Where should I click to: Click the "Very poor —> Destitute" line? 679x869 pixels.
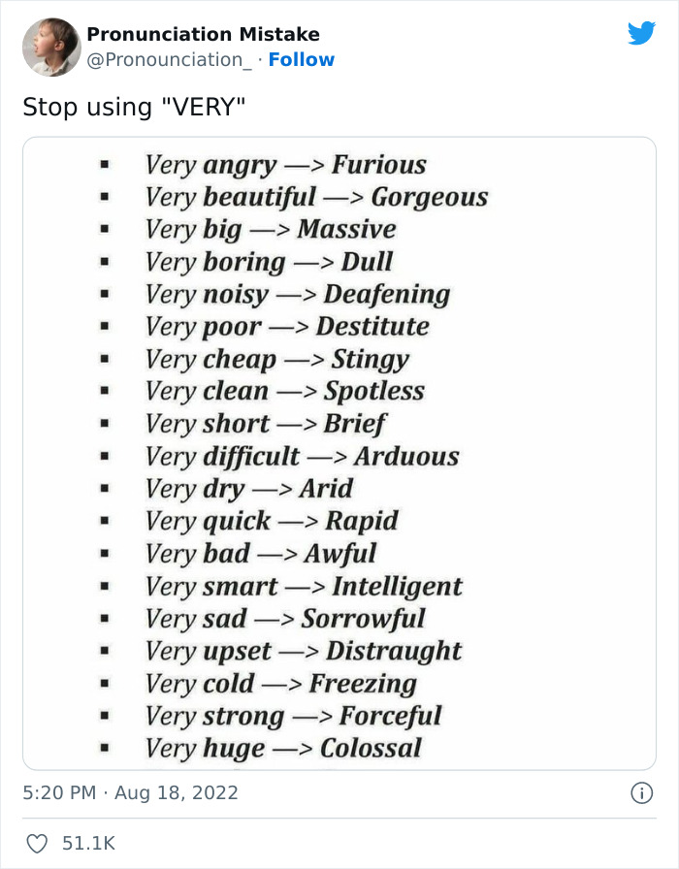287,327
